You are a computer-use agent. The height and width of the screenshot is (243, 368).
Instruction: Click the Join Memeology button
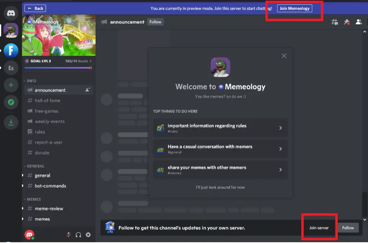click(x=294, y=8)
